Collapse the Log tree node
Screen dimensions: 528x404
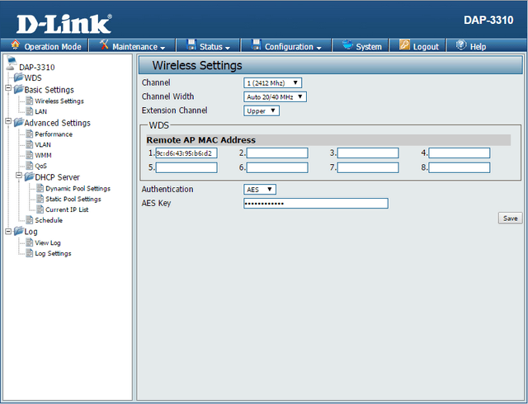pos(8,231)
